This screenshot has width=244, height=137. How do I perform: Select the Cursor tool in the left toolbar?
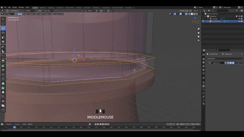(3, 23)
